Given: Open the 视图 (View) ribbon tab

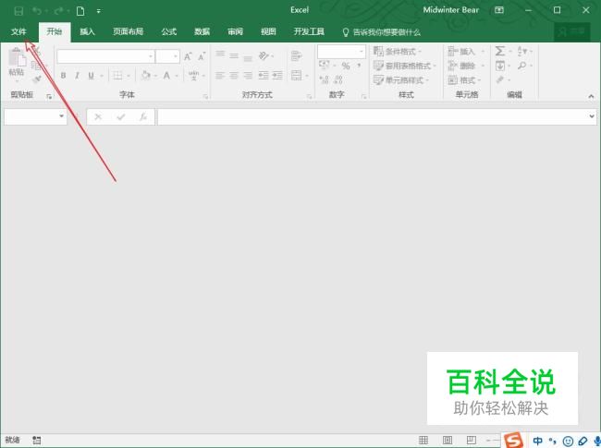Looking at the screenshot, I should coord(268,31).
